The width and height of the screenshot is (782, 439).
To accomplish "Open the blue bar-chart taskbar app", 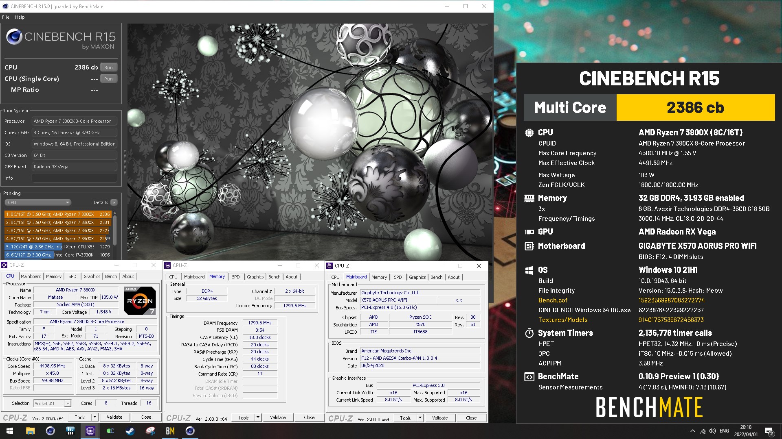I will [x=70, y=431].
